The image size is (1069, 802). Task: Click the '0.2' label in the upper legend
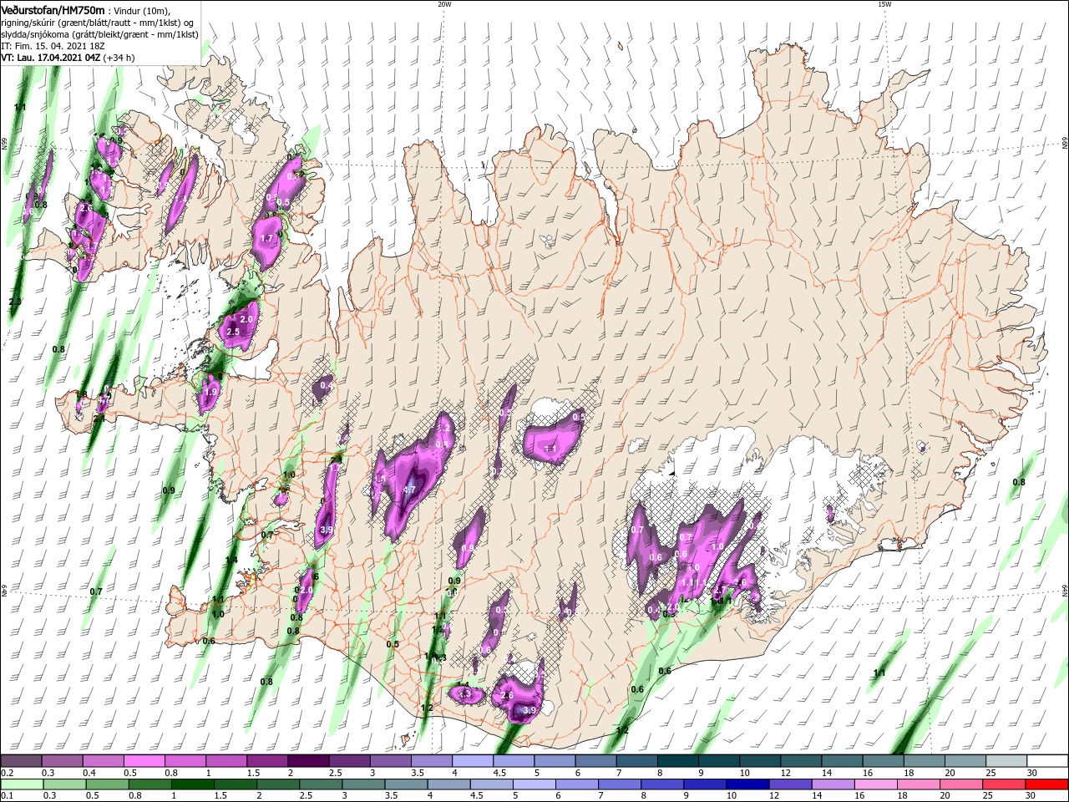click(x=7, y=773)
